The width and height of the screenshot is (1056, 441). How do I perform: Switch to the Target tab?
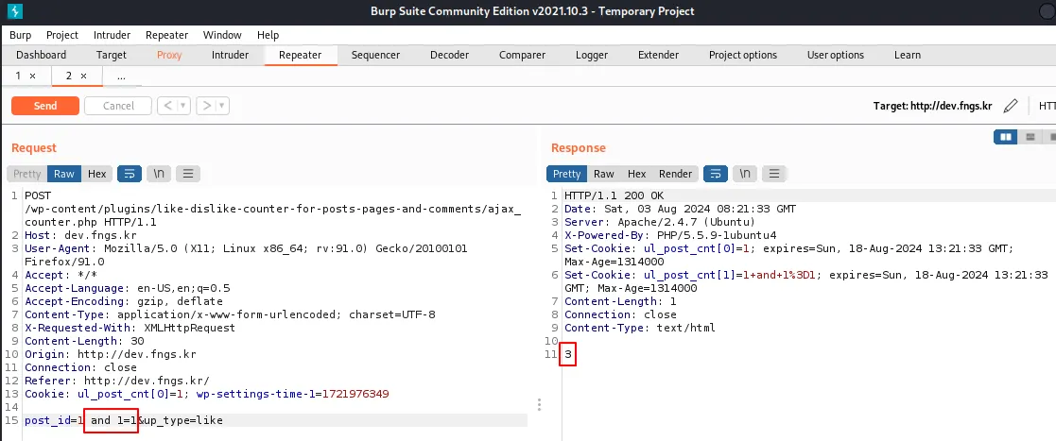coord(112,55)
